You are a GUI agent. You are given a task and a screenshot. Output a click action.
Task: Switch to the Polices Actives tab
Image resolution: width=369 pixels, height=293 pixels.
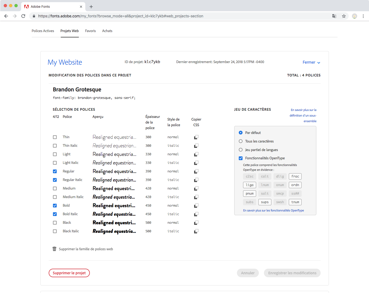pos(43,31)
